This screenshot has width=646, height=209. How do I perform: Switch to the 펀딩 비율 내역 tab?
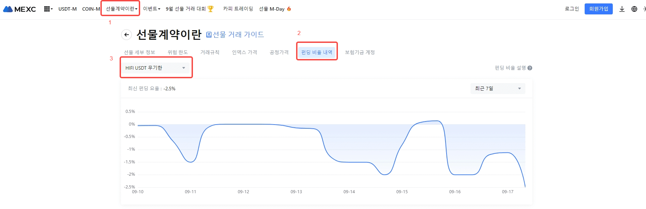click(x=317, y=53)
